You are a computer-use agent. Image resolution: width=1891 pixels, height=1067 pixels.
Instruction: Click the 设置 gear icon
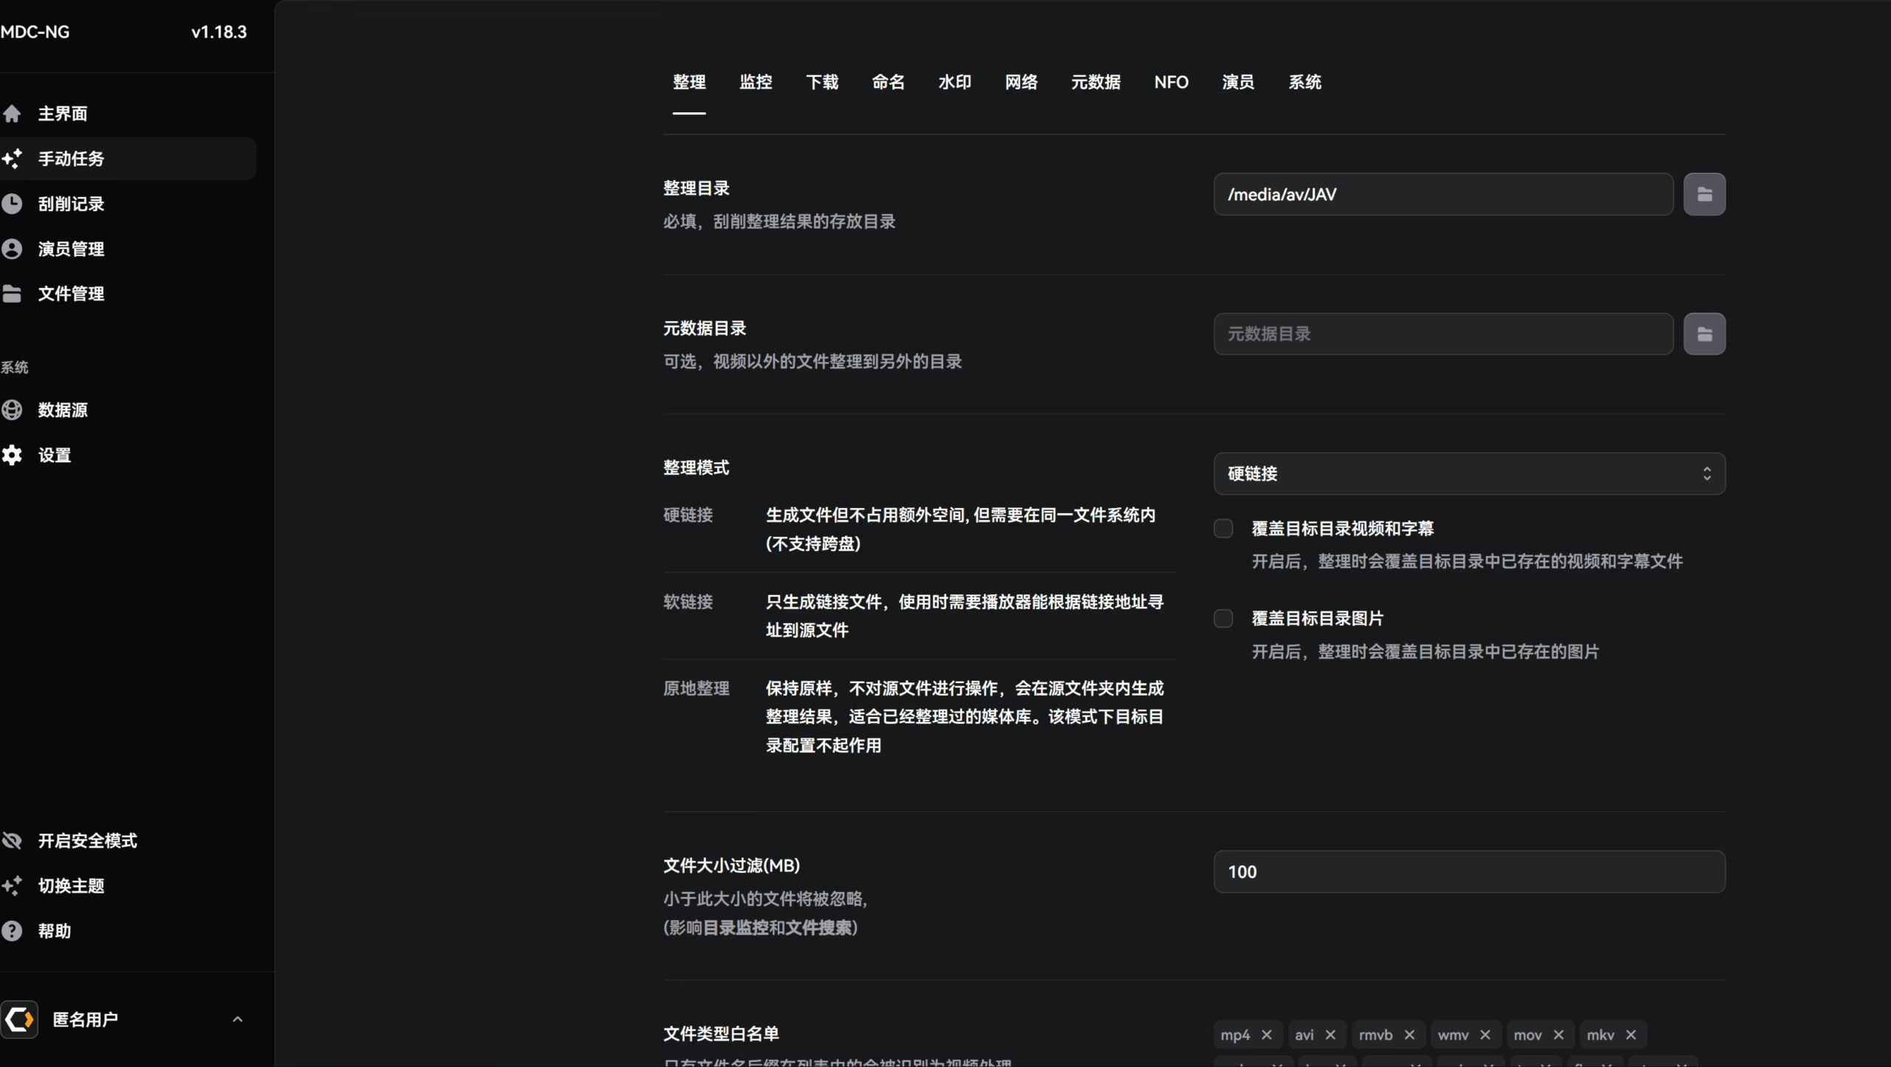[x=13, y=455]
